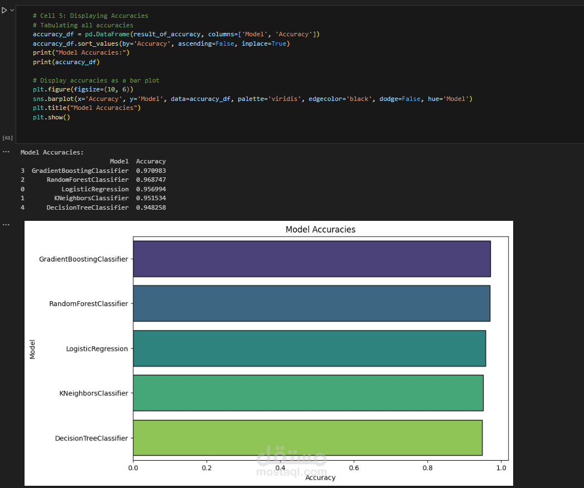Open ellipsis menu beside the chart output

(6, 224)
